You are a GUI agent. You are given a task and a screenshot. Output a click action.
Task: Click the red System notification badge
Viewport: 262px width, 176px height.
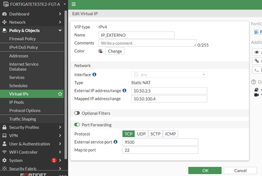54,160
